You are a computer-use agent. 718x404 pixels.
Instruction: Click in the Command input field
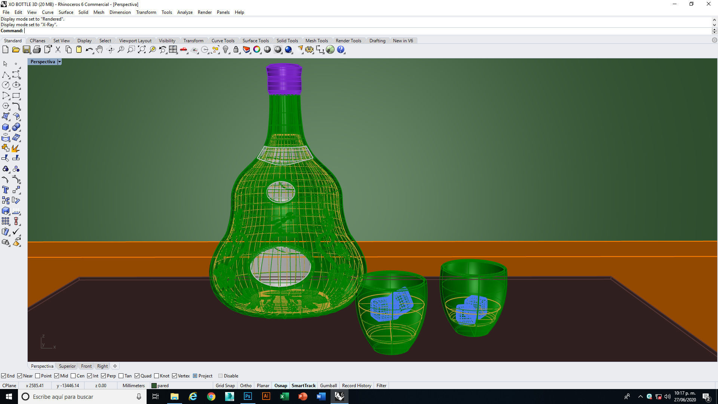(368, 31)
